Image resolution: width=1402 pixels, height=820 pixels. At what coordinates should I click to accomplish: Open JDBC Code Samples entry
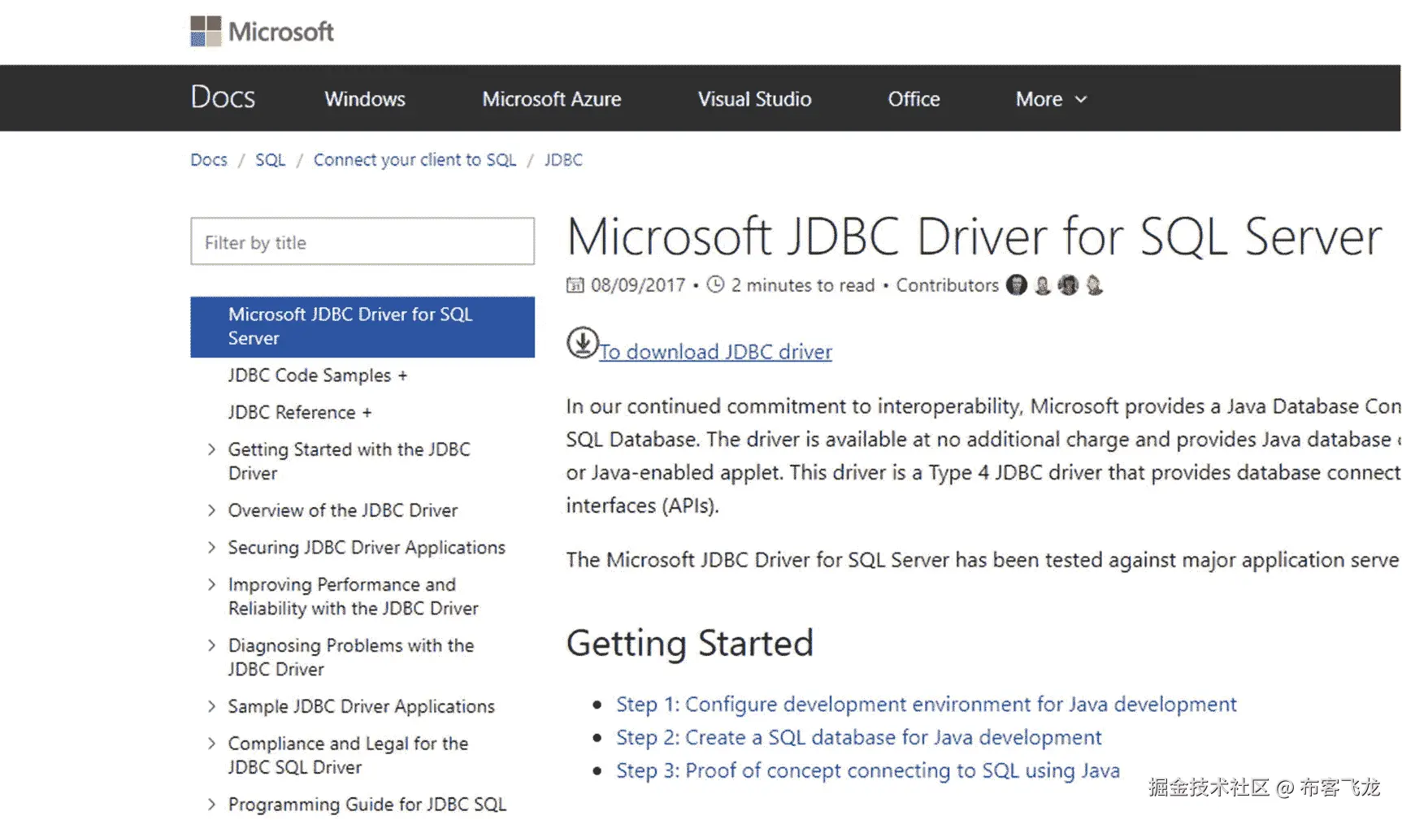tap(318, 375)
